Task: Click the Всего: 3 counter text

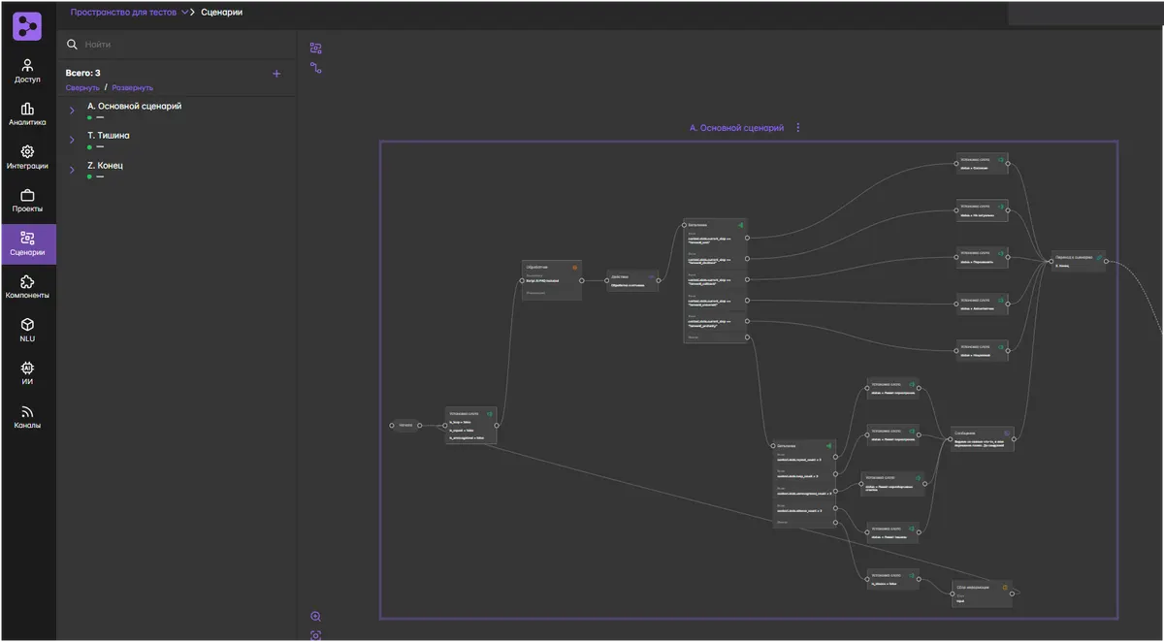Action: coord(82,73)
